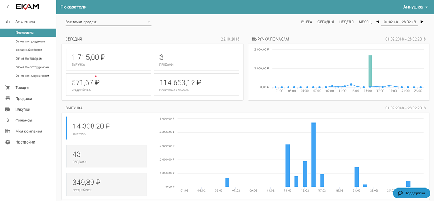Select the МЕСЯЦ period filter

(365, 22)
